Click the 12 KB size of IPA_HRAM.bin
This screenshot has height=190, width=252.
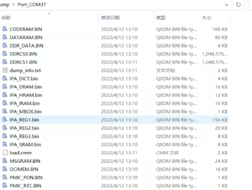click(221, 95)
